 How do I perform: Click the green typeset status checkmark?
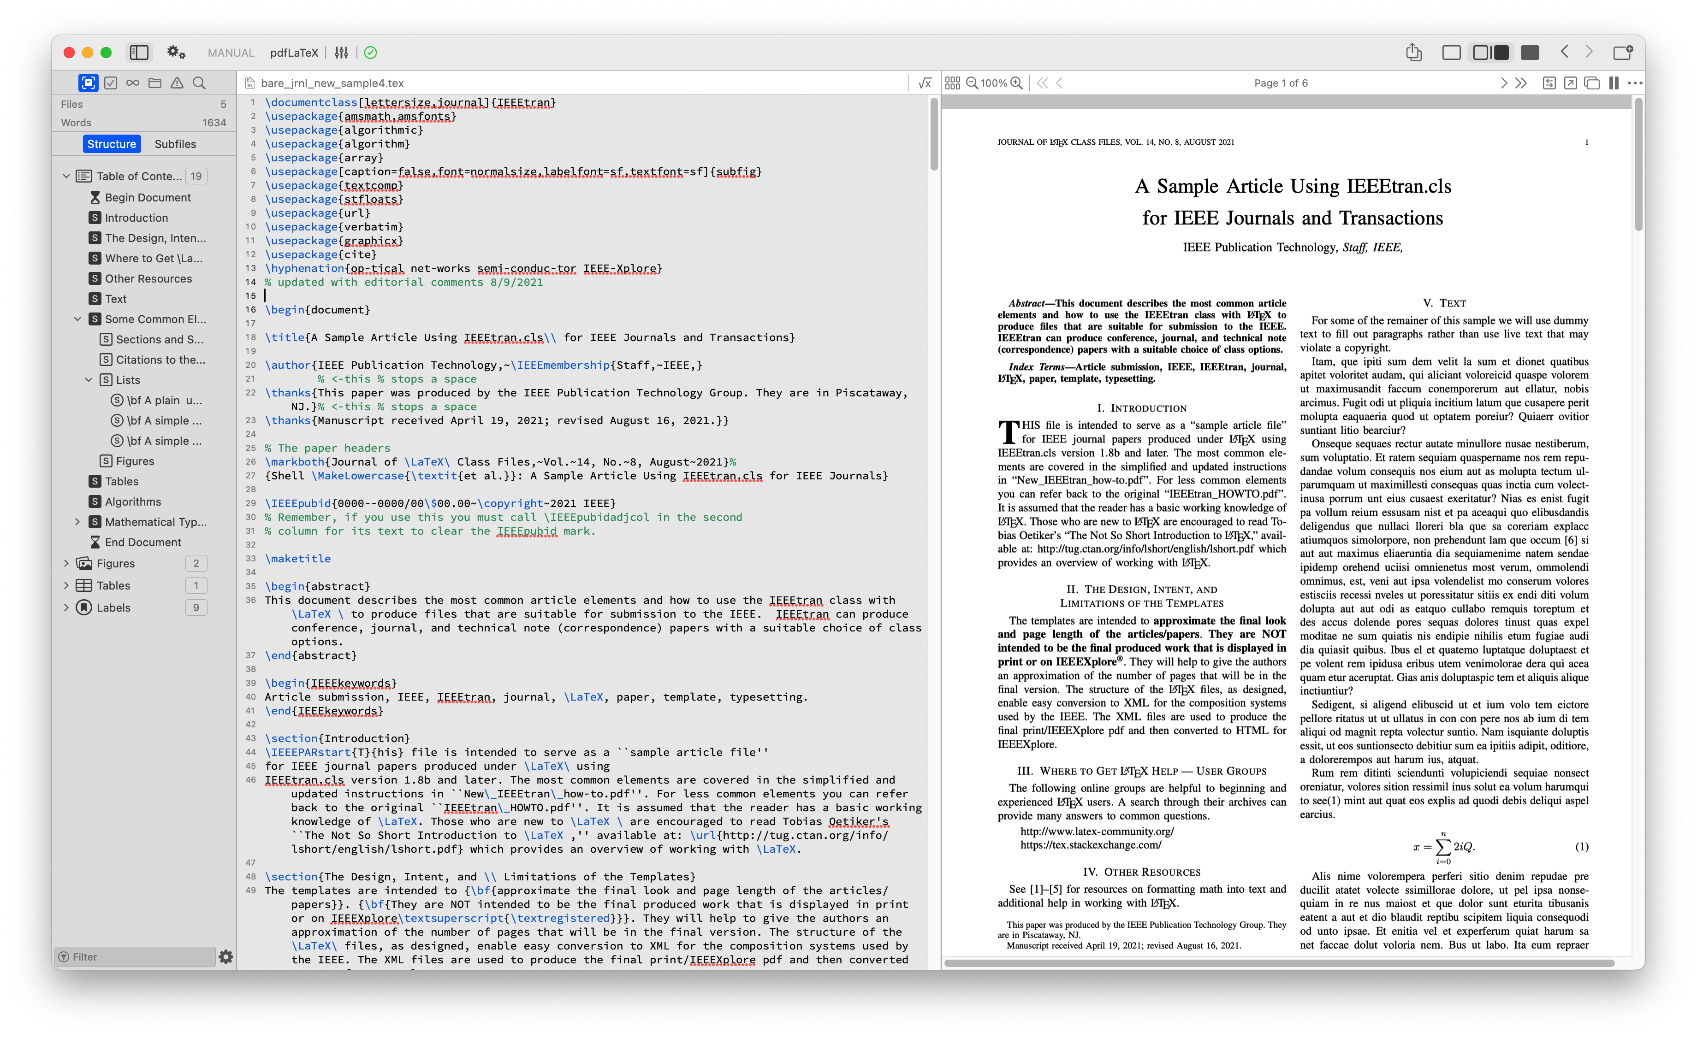click(371, 52)
